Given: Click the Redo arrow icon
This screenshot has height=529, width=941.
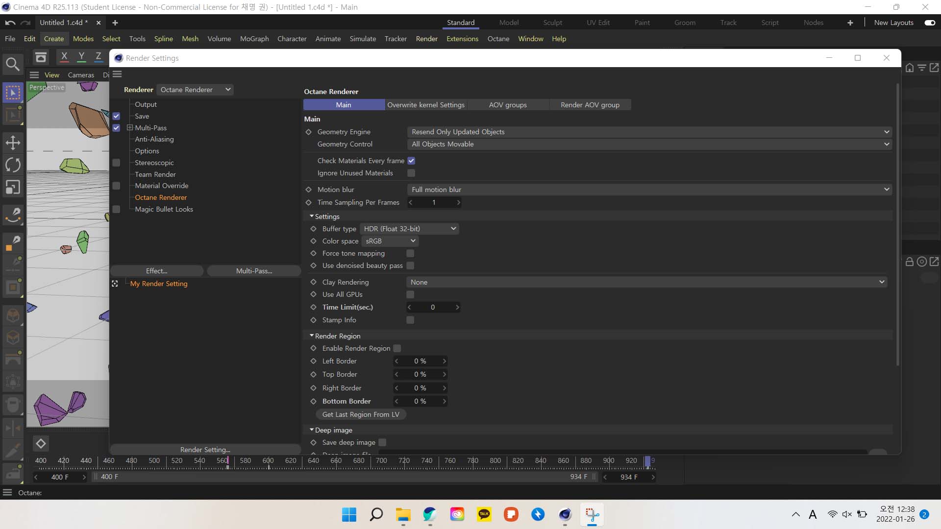Looking at the screenshot, I should tap(25, 23).
